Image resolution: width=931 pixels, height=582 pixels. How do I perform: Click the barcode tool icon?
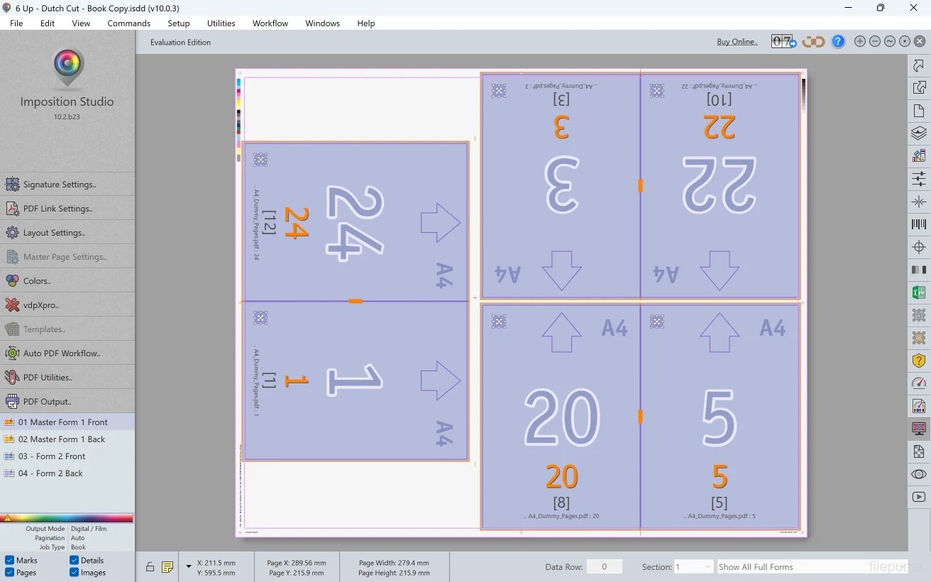919,224
